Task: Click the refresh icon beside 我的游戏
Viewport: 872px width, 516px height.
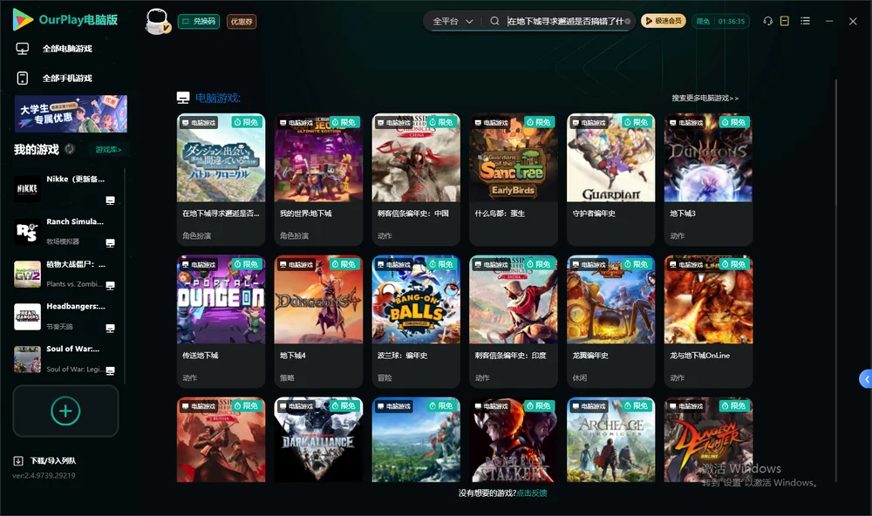Action: tap(70, 149)
